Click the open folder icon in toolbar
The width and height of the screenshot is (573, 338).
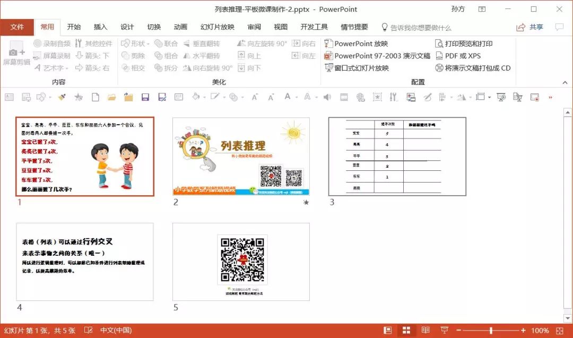pyautogui.click(x=112, y=97)
